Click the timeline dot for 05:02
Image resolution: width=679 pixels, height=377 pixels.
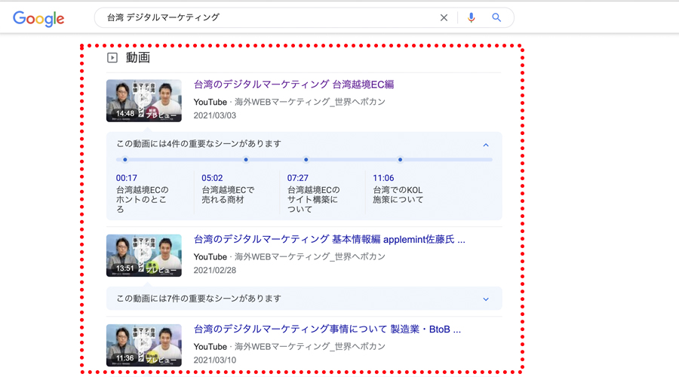(x=246, y=160)
